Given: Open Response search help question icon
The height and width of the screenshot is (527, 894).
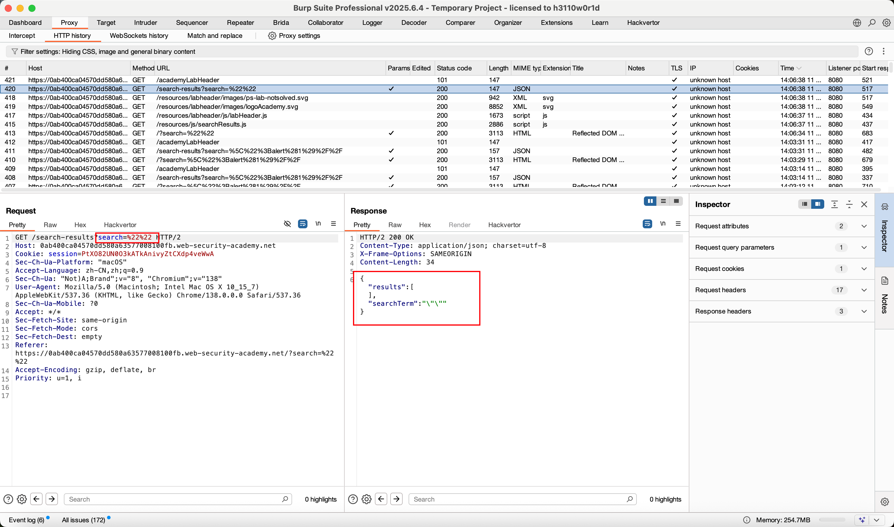Looking at the screenshot, I should 353,499.
